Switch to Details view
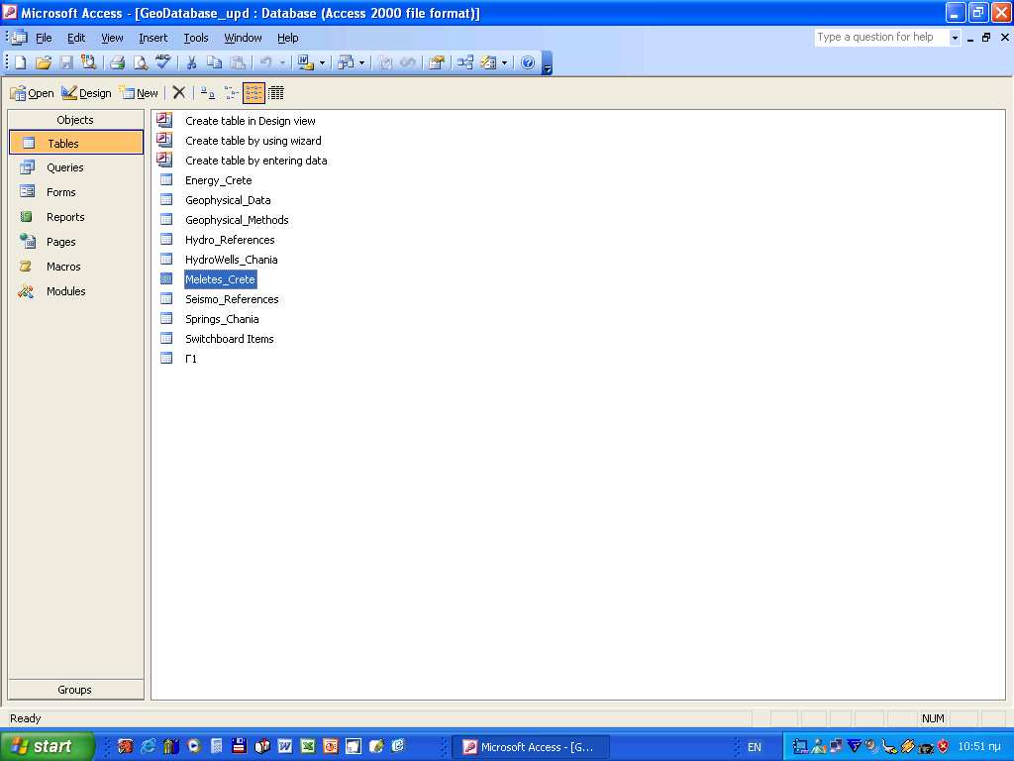The width and height of the screenshot is (1014, 761). [x=276, y=93]
